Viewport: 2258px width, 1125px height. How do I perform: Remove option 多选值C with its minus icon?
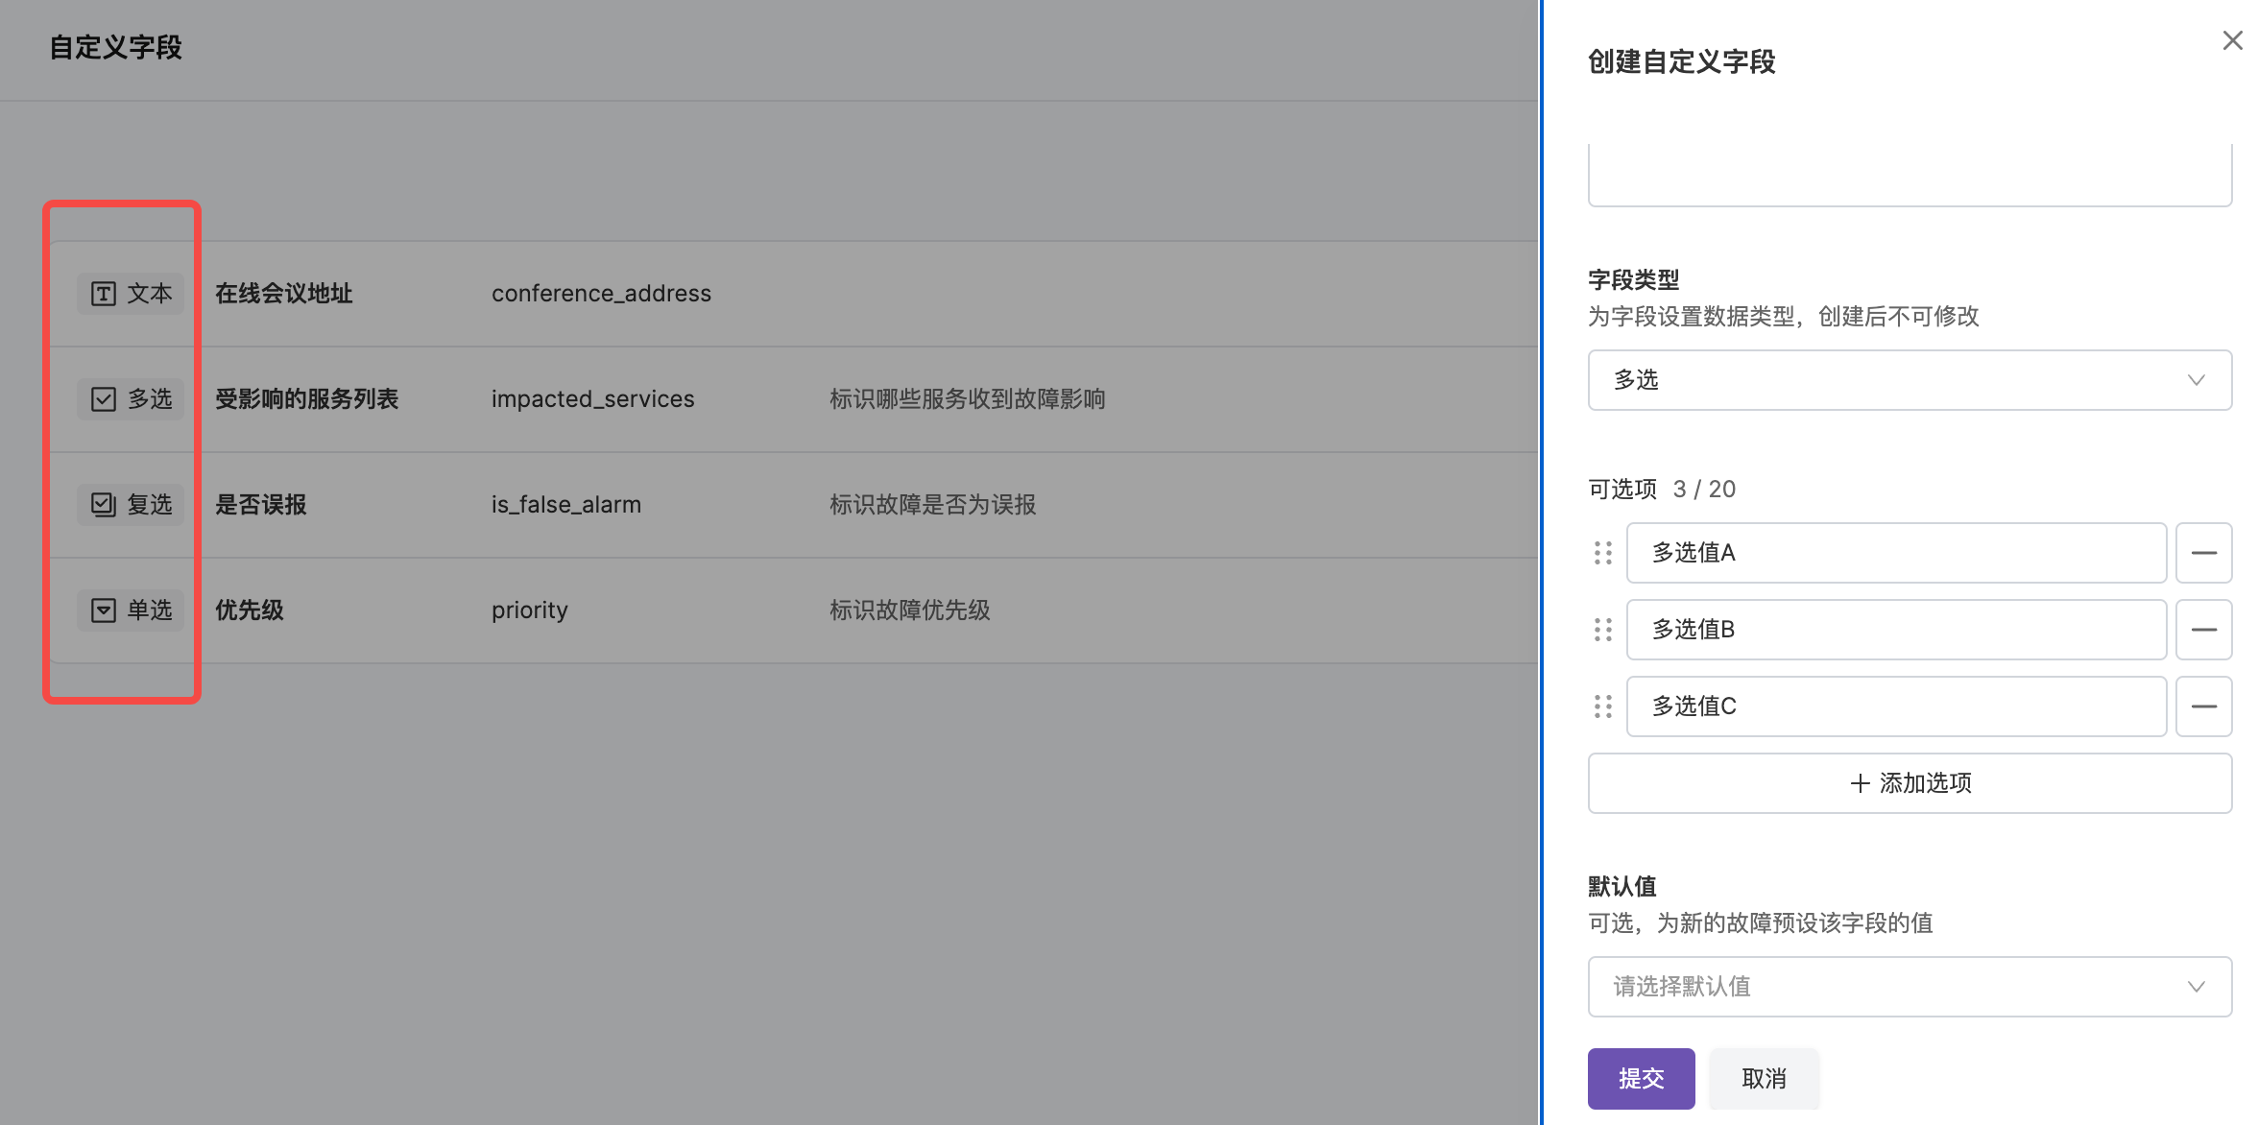(2203, 706)
